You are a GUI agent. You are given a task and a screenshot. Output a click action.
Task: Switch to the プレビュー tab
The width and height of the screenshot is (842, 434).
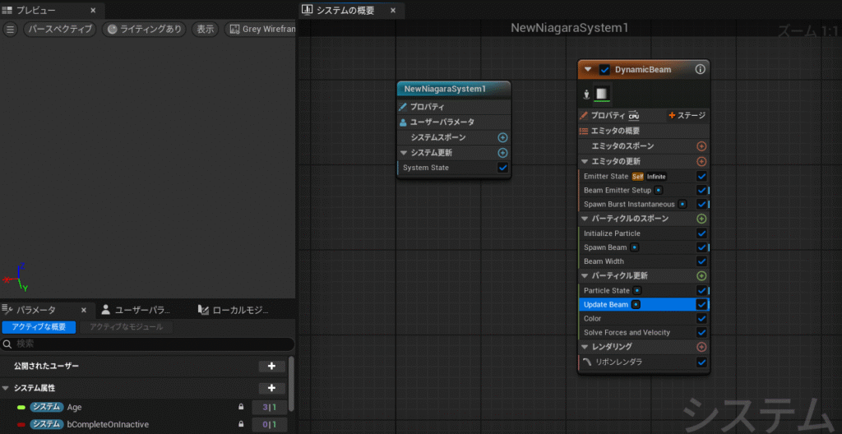click(x=52, y=10)
